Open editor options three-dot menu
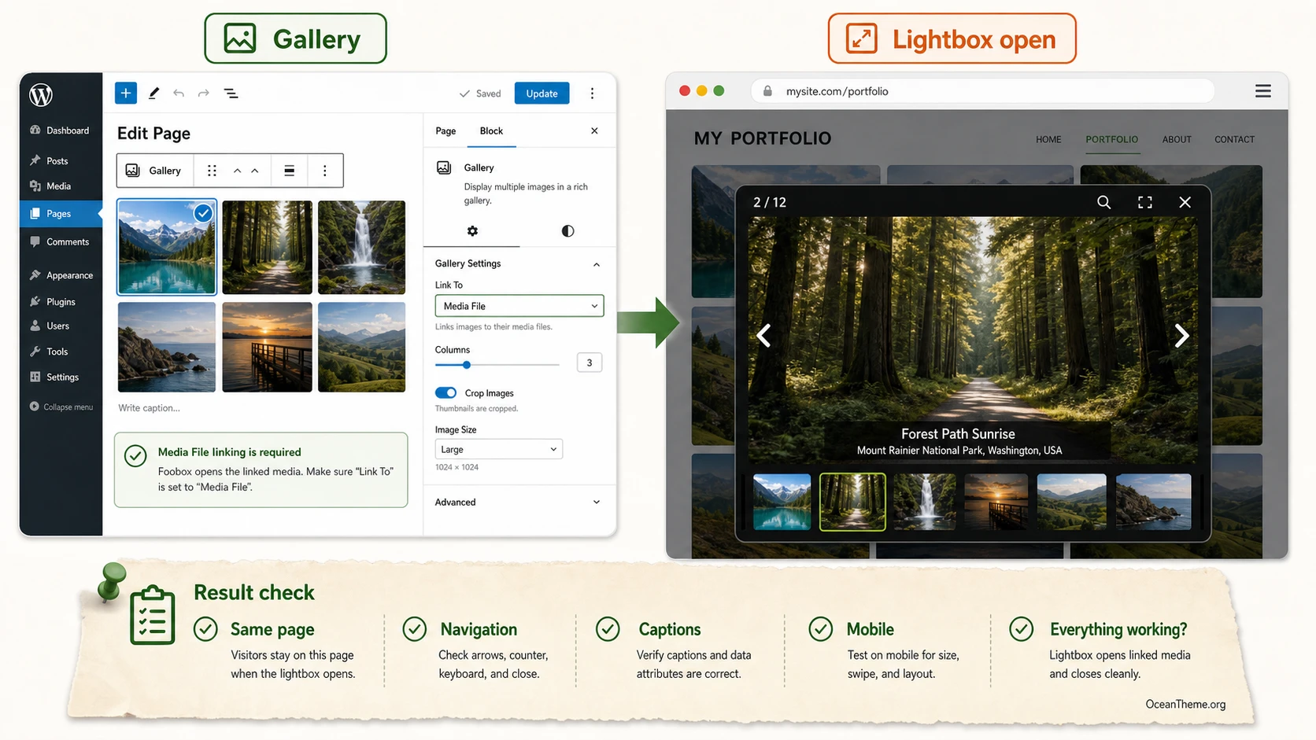 (592, 93)
